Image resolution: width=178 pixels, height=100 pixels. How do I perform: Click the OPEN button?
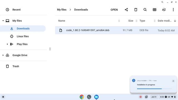(114, 10)
